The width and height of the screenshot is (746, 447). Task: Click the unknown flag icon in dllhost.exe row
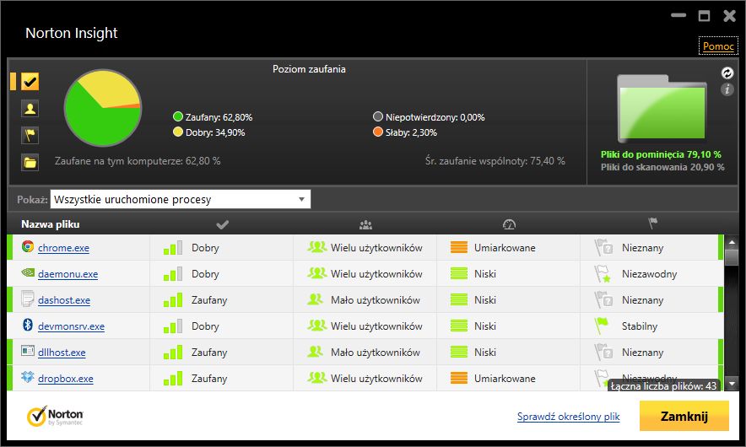click(x=603, y=353)
